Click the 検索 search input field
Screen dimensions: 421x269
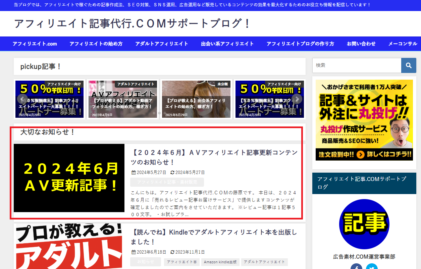point(357,65)
